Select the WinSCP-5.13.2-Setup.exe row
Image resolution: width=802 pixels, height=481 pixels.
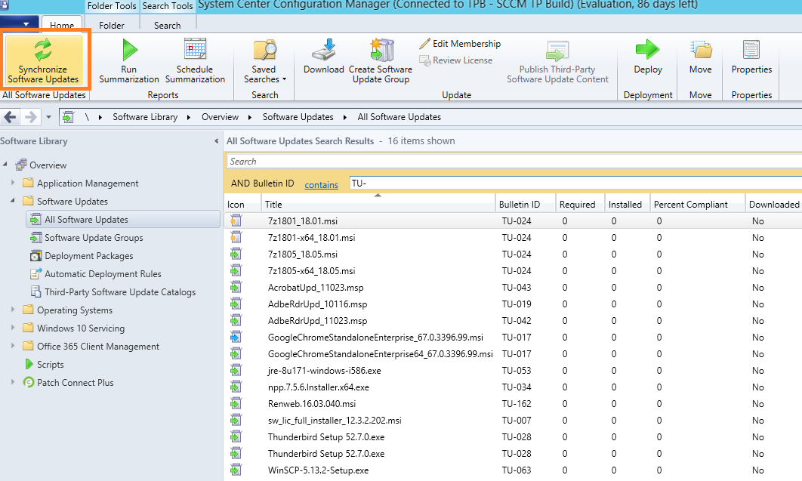coord(318,470)
